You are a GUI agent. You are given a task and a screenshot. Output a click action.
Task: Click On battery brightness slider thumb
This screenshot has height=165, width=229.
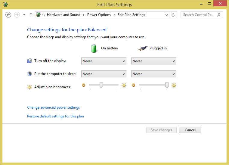101,85
